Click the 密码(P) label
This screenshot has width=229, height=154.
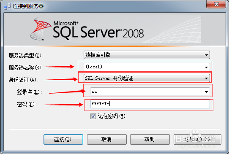(x=27, y=104)
